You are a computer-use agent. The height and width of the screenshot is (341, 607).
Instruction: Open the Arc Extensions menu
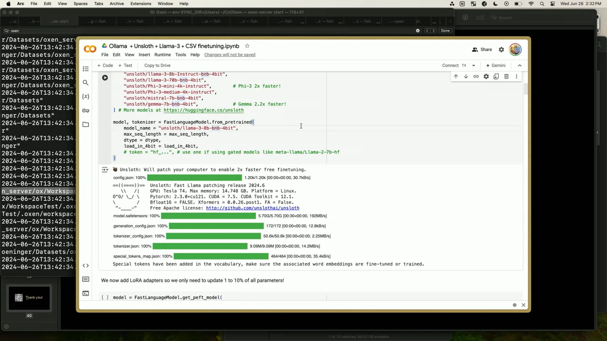141,4
